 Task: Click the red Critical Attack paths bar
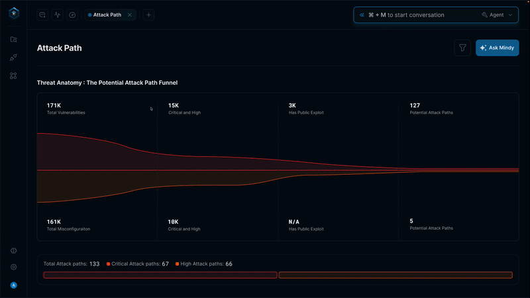pos(160,275)
